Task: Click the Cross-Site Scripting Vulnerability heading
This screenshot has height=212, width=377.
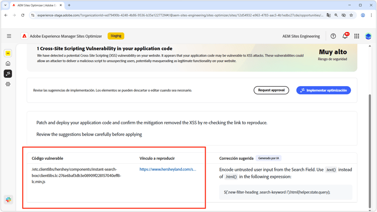Action: point(105,49)
